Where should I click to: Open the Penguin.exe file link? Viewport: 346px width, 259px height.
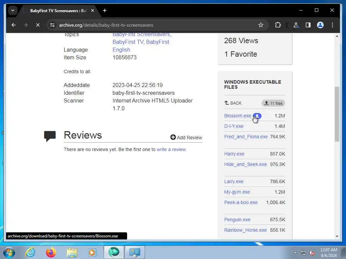click(237, 220)
